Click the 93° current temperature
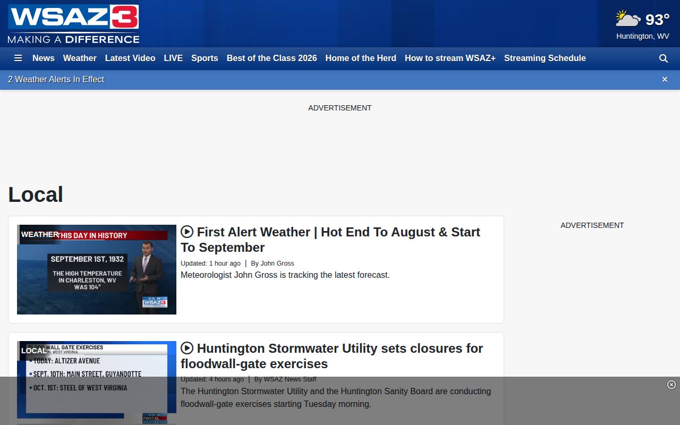Image resolution: width=680 pixels, height=425 pixels. click(658, 20)
